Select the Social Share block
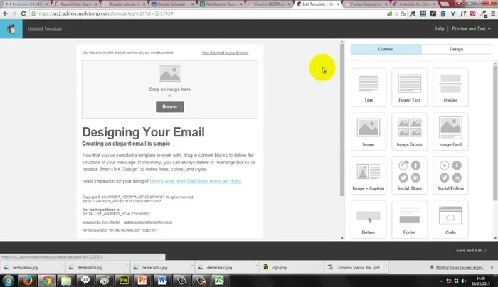The image size is (498, 287). [x=409, y=175]
